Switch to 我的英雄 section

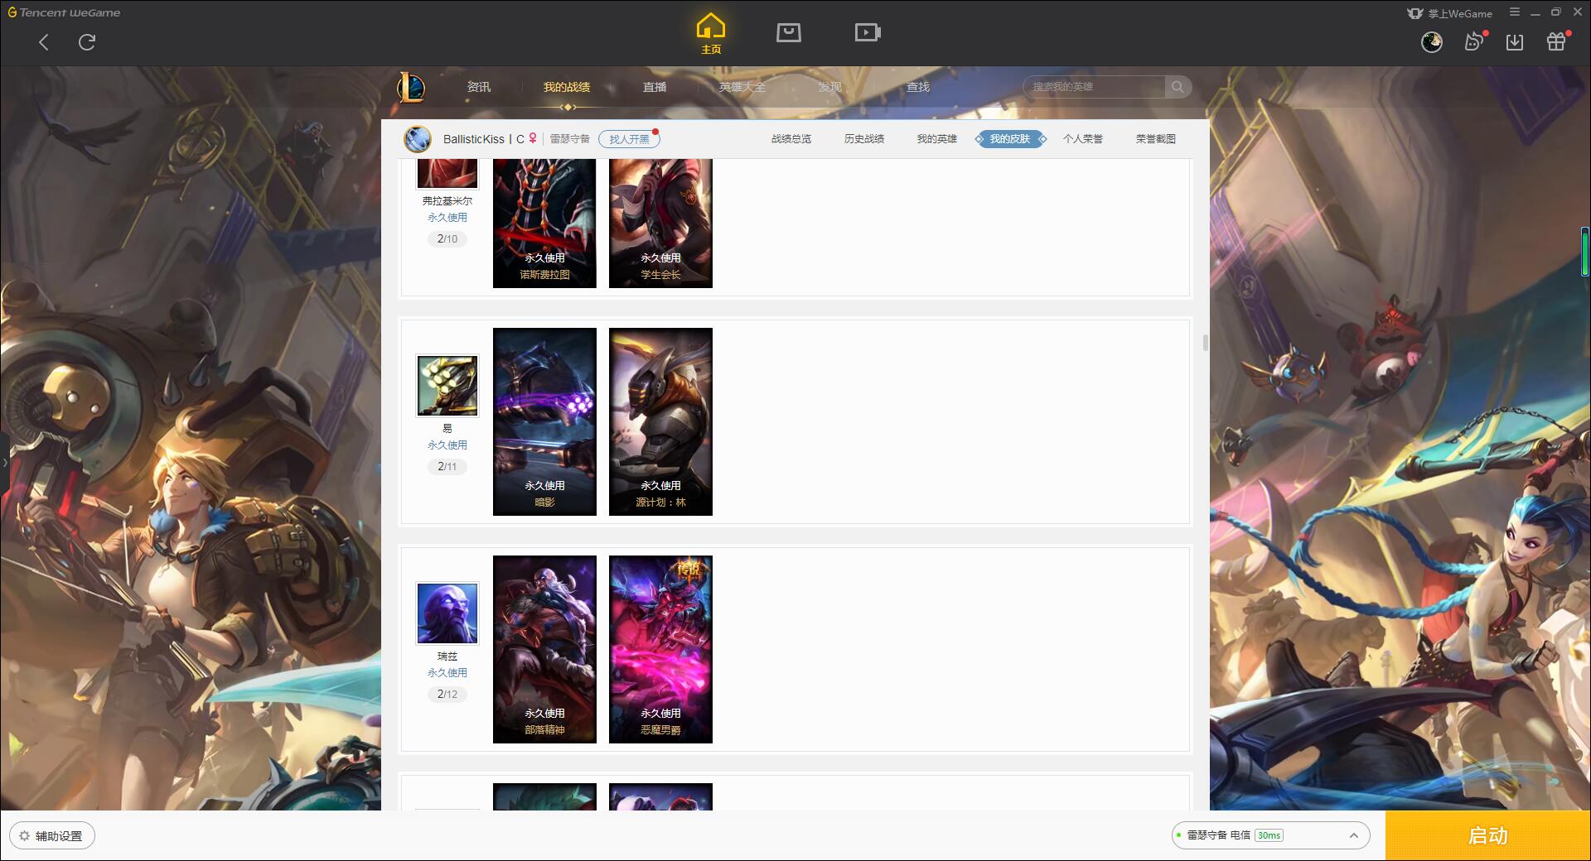pos(937,139)
